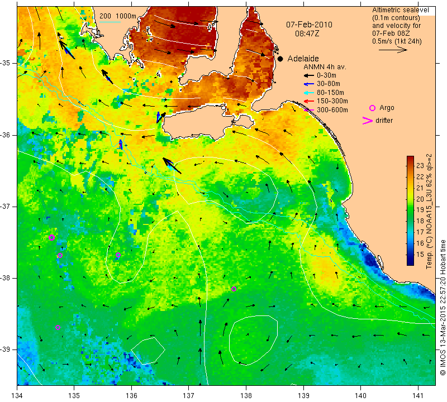Viewport: 447px width, 402px height.
Task: Click the IMOS copyright Hobart time text
Action: (x=443, y=307)
